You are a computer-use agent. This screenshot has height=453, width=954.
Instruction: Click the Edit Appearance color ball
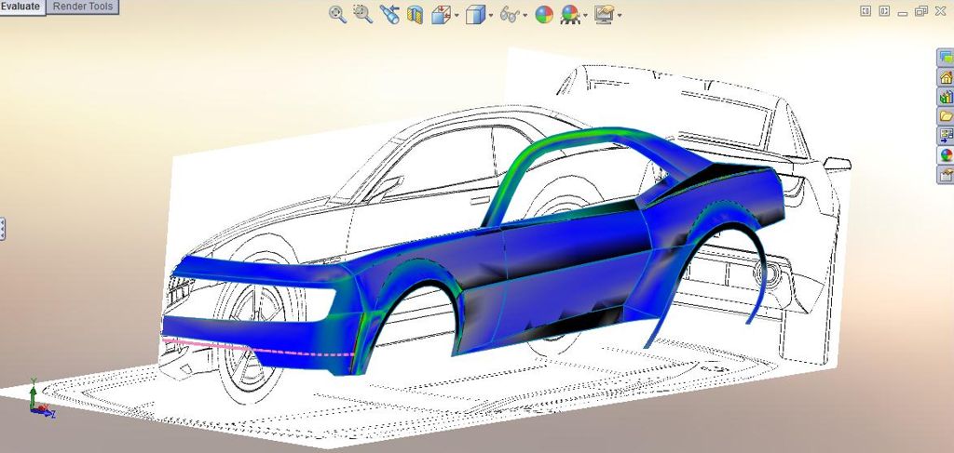click(x=544, y=14)
